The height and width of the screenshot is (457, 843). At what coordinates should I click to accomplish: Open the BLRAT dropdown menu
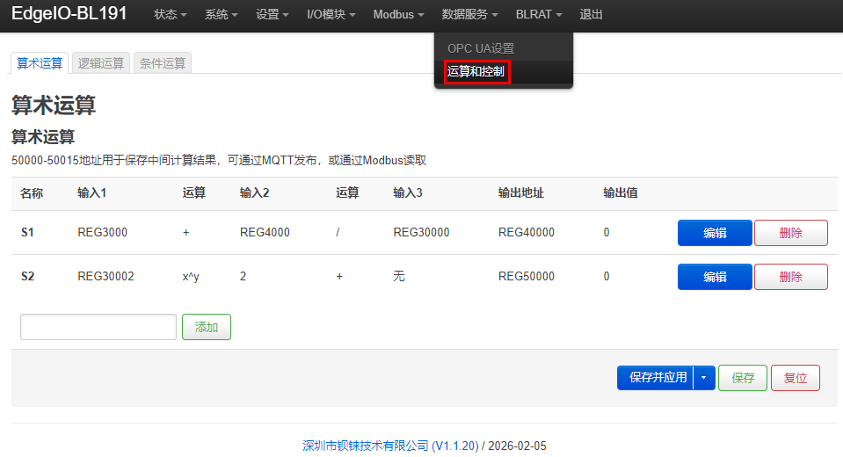coord(539,15)
